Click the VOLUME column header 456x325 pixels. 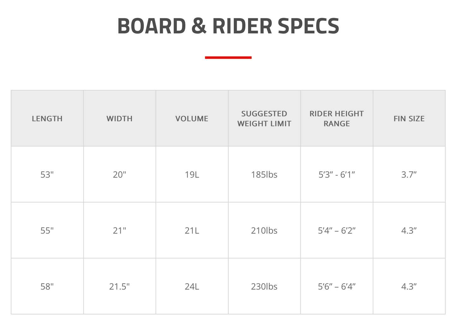click(x=192, y=119)
